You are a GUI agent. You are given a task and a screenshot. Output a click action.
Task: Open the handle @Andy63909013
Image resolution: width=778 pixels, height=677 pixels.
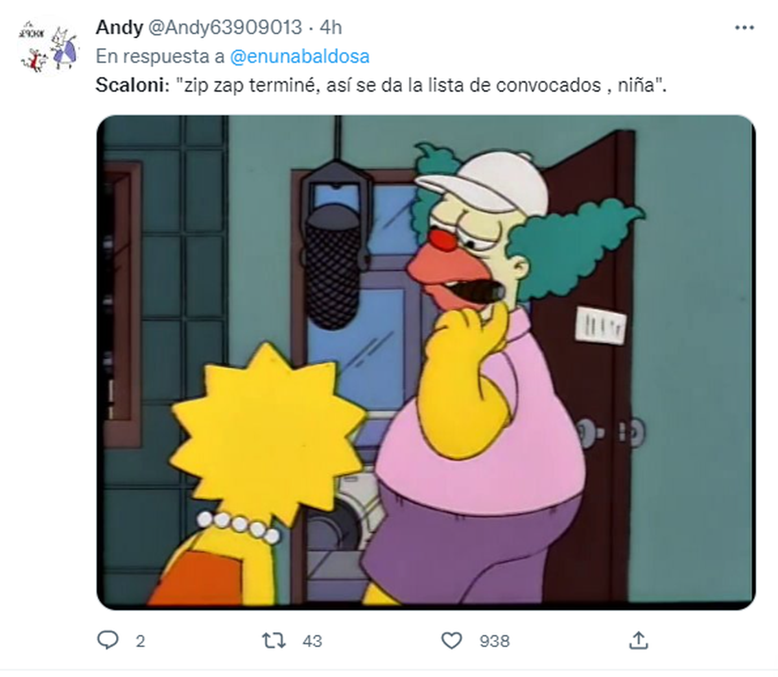click(226, 27)
